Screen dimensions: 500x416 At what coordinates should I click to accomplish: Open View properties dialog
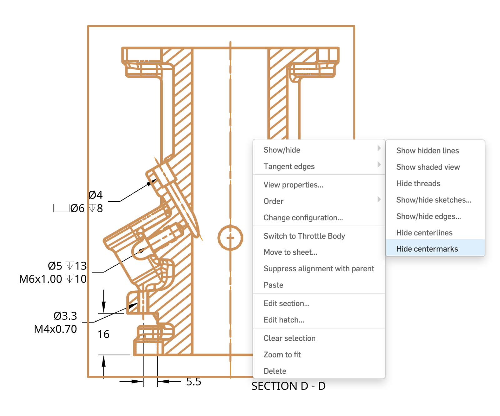point(293,185)
